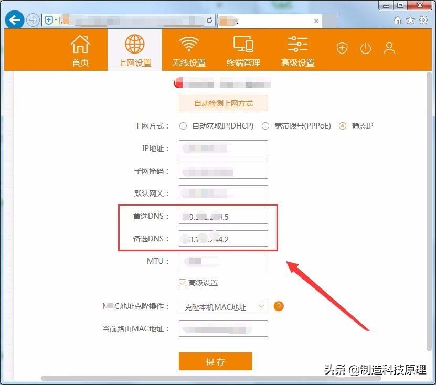Image resolution: width=436 pixels, height=385 pixels.
Task: Click the orange help question mark icon
Action: click(x=279, y=306)
